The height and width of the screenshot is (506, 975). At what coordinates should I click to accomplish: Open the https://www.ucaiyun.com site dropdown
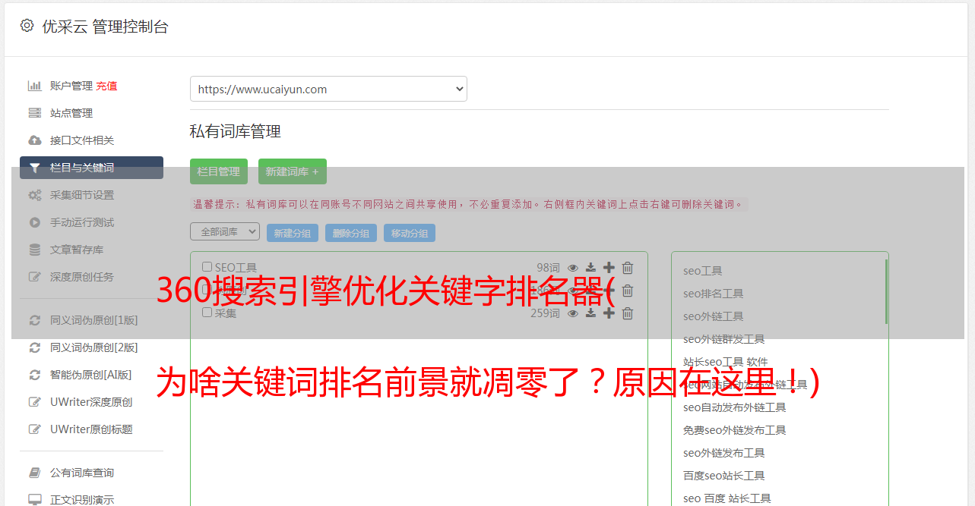(328, 89)
